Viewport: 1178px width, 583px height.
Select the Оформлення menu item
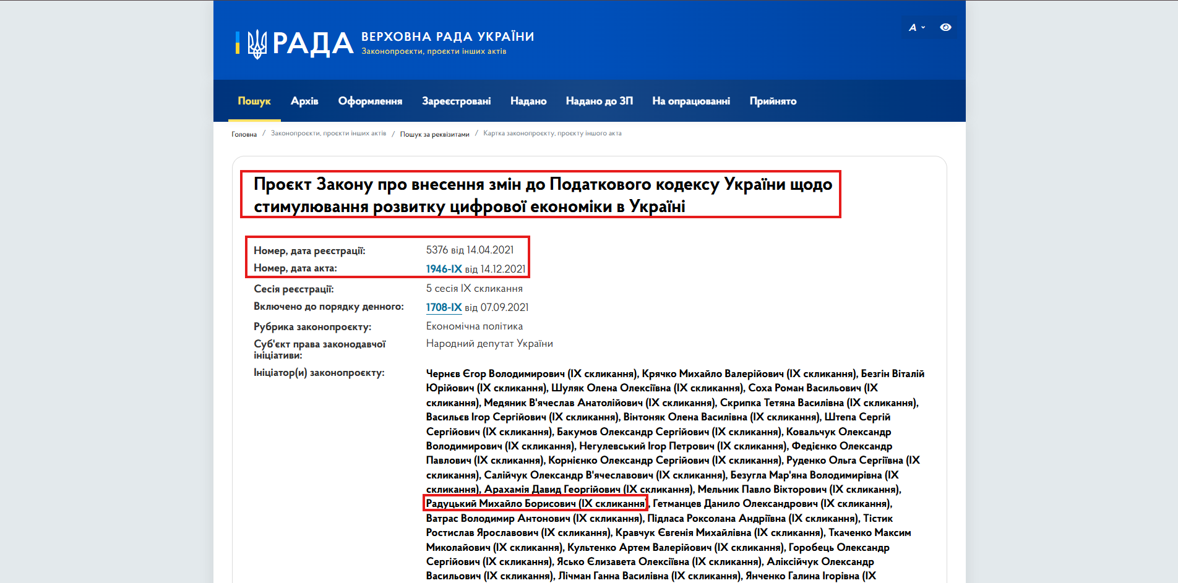[x=370, y=101]
